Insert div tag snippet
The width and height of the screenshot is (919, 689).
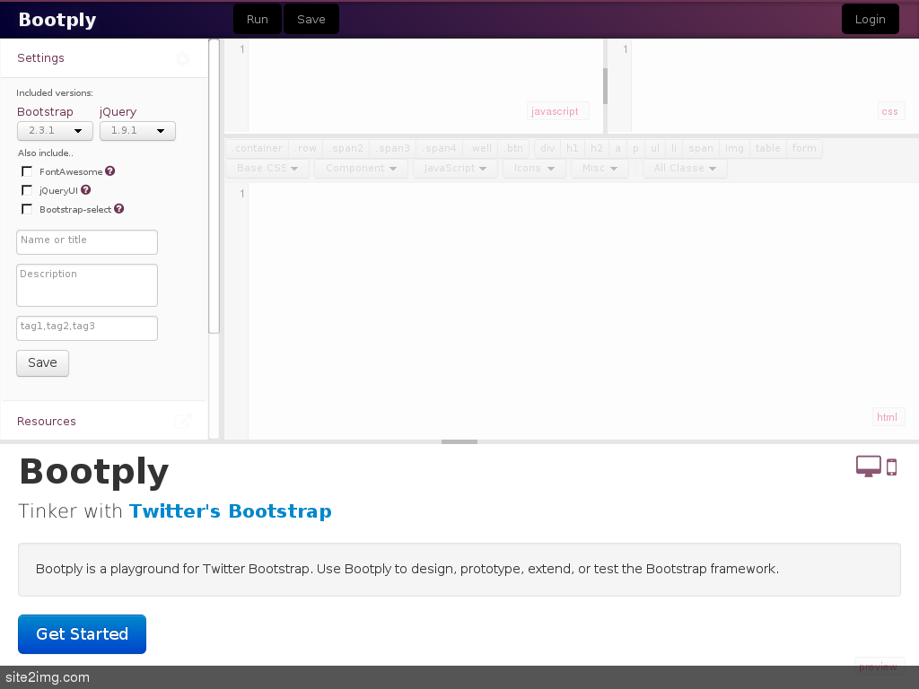(x=547, y=148)
